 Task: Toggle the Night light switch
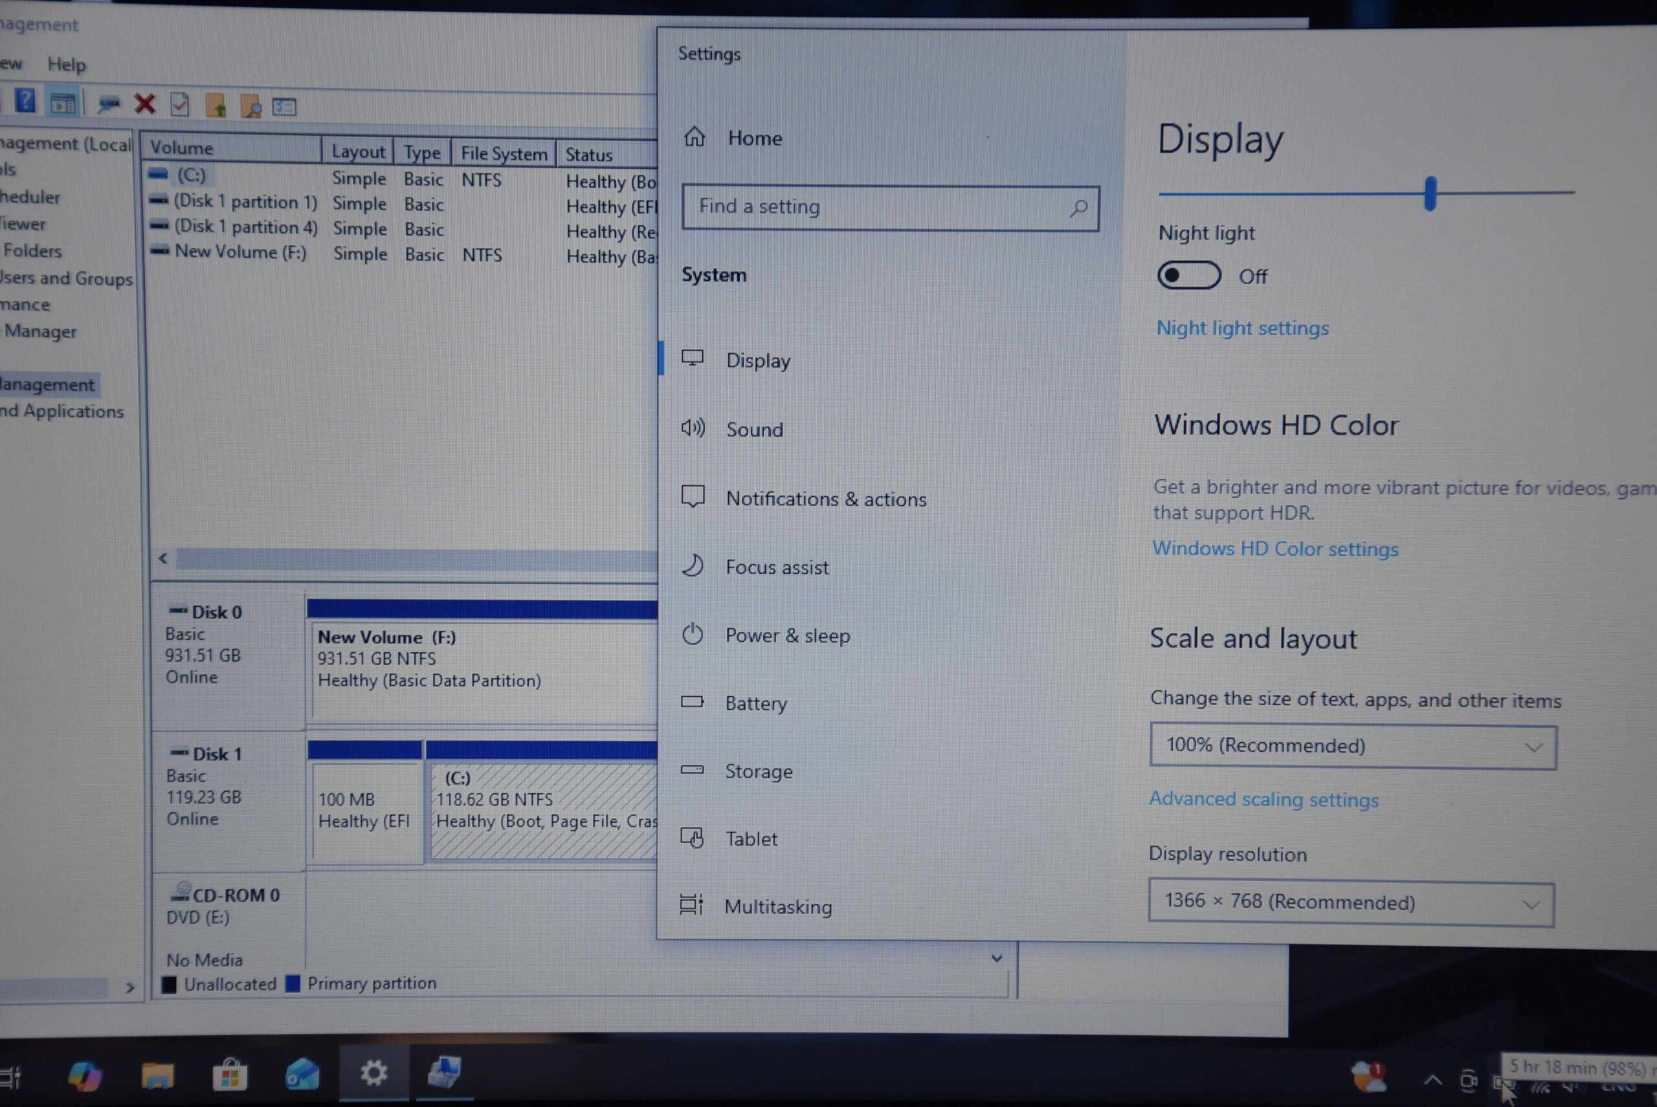pos(1189,276)
